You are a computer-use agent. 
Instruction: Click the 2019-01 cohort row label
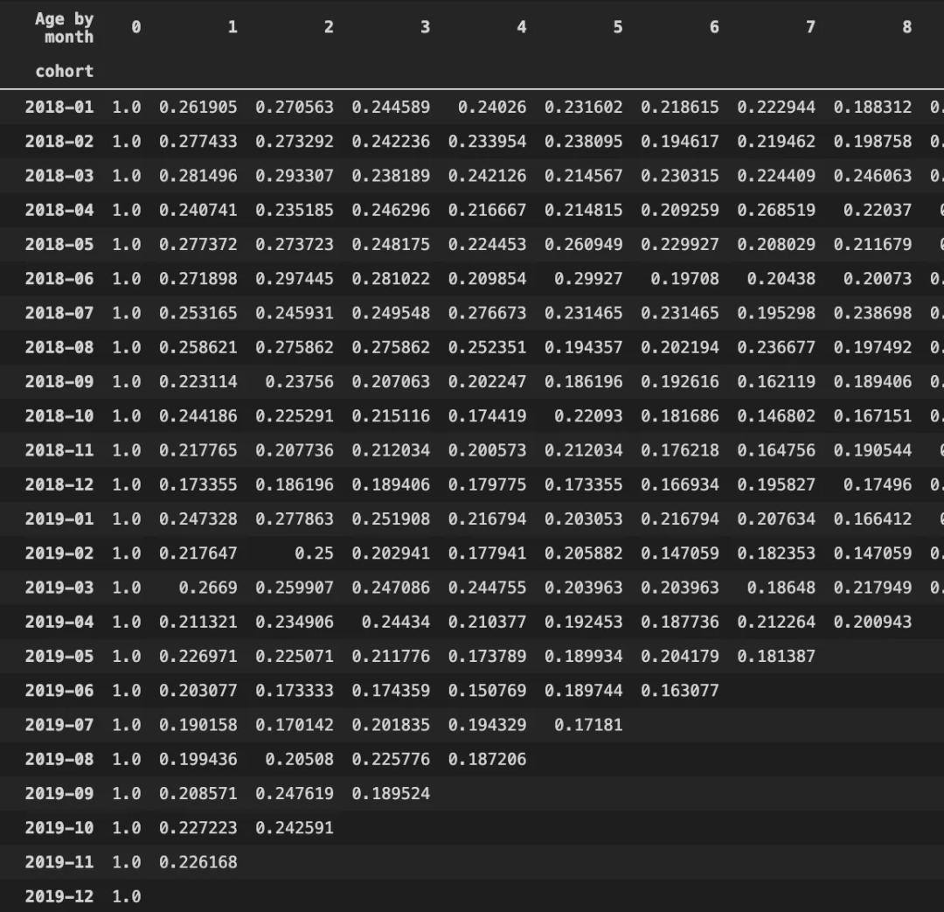(x=59, y=519)
